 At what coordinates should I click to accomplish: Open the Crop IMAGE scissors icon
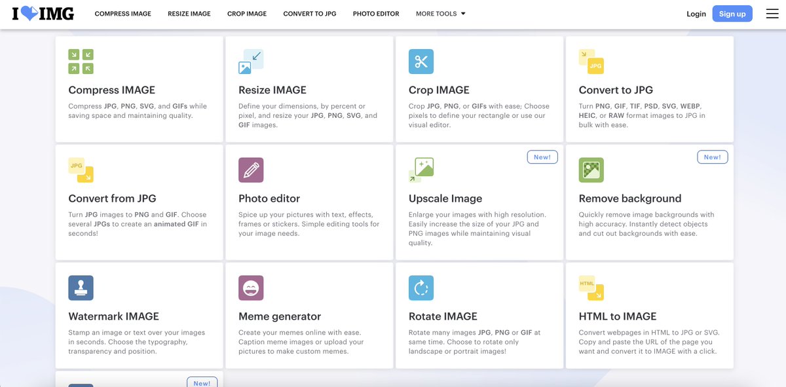[x=421, y=61]
